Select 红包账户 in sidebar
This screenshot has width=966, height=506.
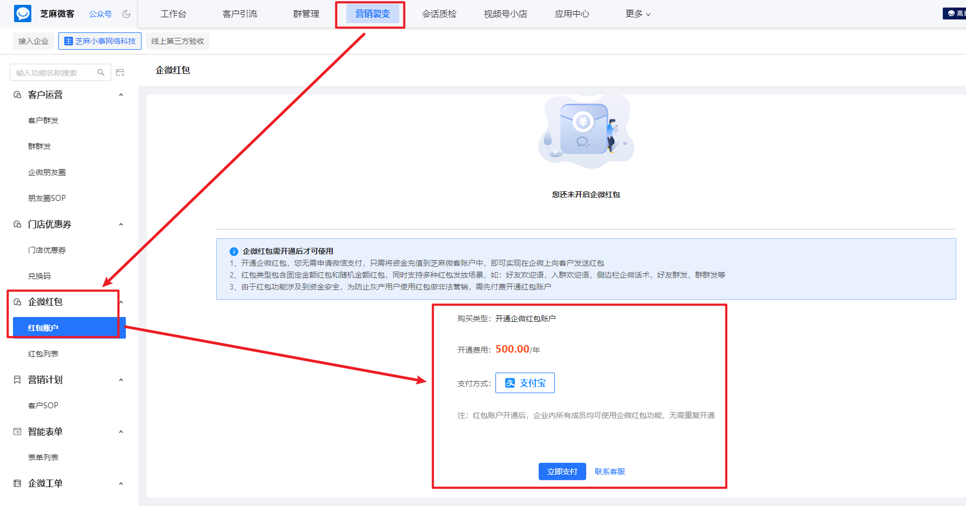(x=69, y=328)
